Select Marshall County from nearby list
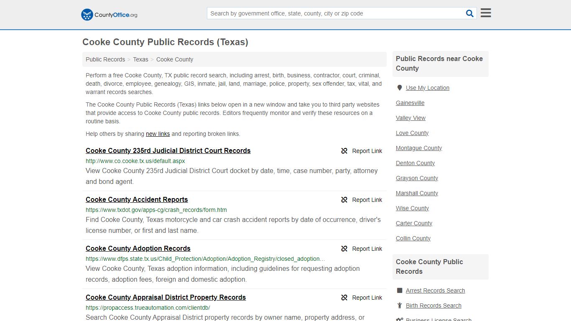 point(417,193)
